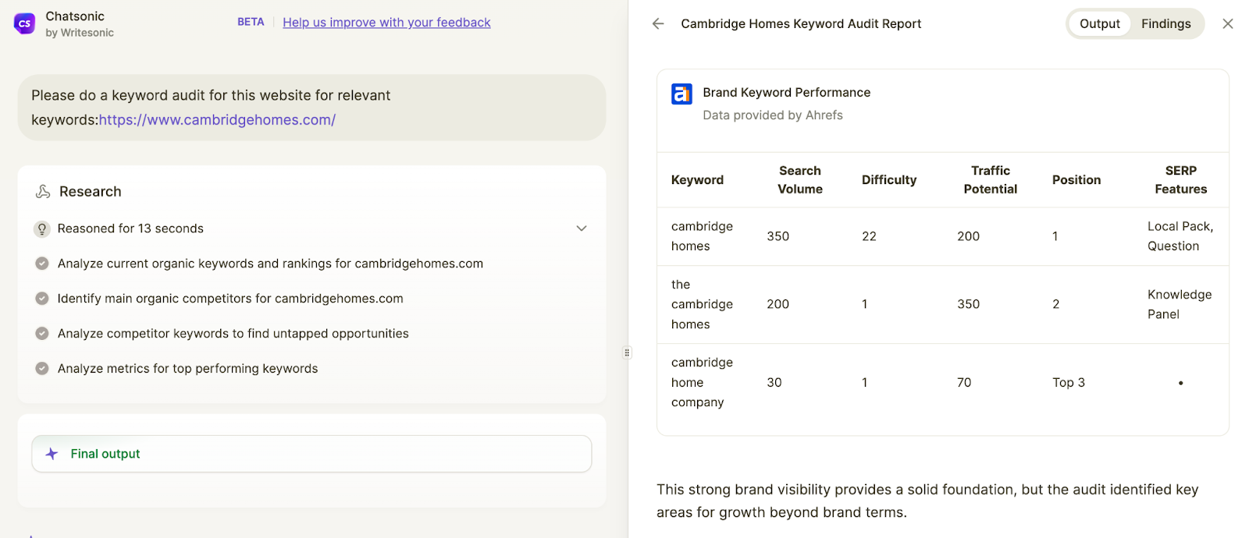The height and width of the screenshot is (538, 1249).
Task: Click 'Knowledge Panel' SERP features cell
Action: click(1180, 304)
